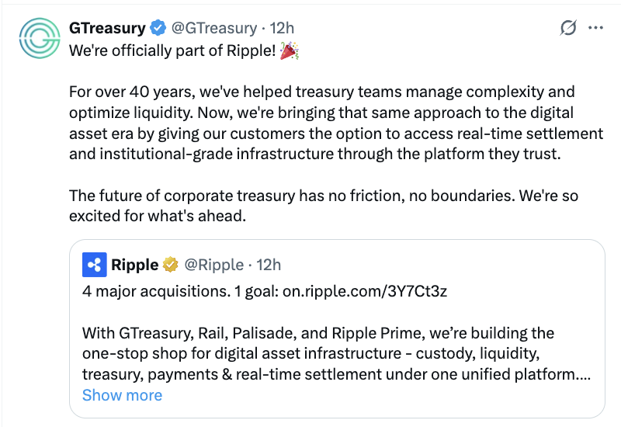Click the GTreasury tweet 12h timestamp
Image resolution: width=621 pixels, height=427 pixels.
pyautogui.click(x=282, y=28)
